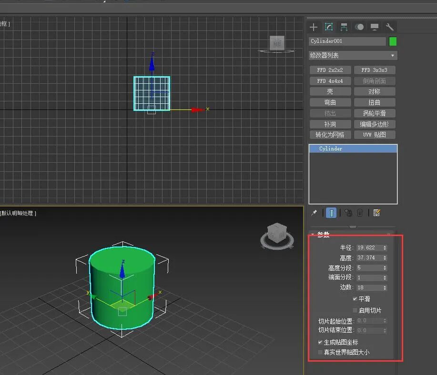
Task: Select Cylinder in the modifier stack
Action: click(353, 148)
